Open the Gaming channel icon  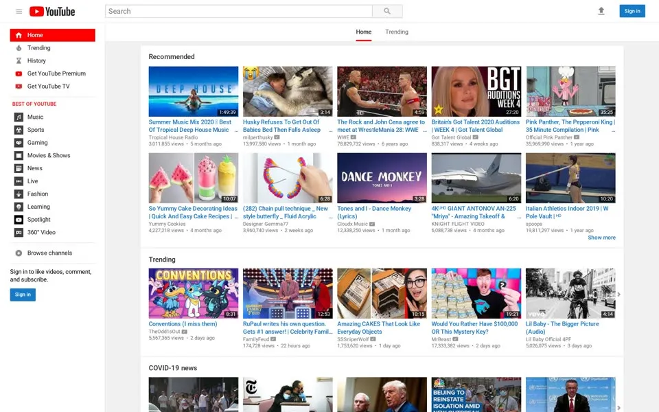tap(19, 143)
